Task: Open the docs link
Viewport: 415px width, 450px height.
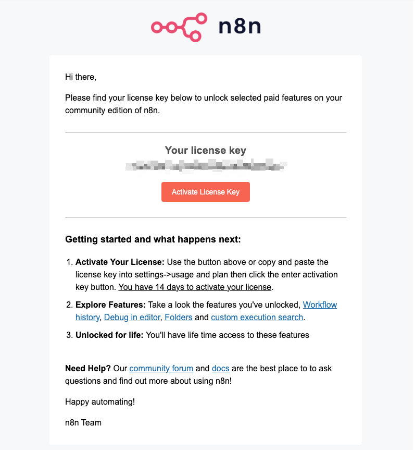Action: pos(220,368)
